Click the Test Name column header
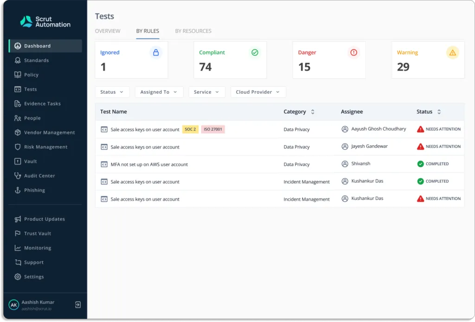This screenshot has width=475, height=322. [114, 112]
